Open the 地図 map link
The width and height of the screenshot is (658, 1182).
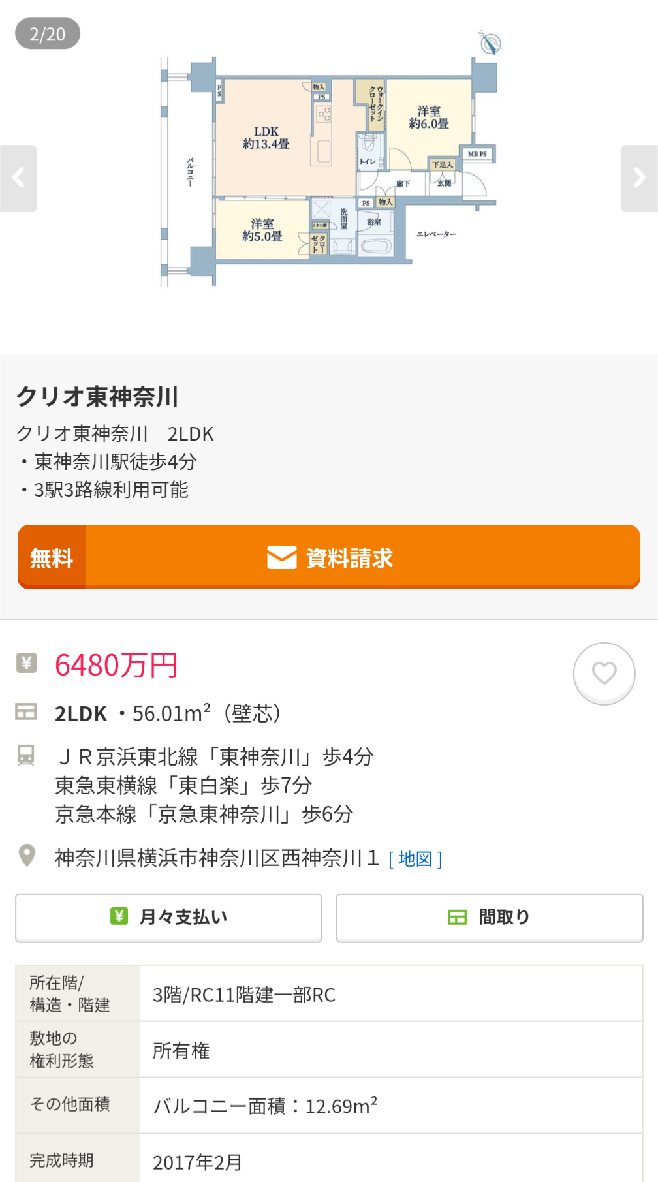point(415,859)
